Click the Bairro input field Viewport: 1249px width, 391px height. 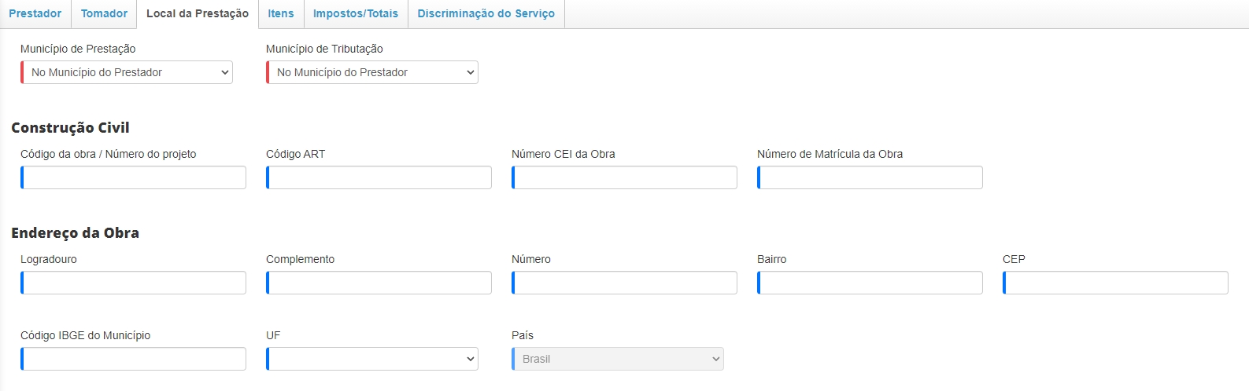pos(870,283)
